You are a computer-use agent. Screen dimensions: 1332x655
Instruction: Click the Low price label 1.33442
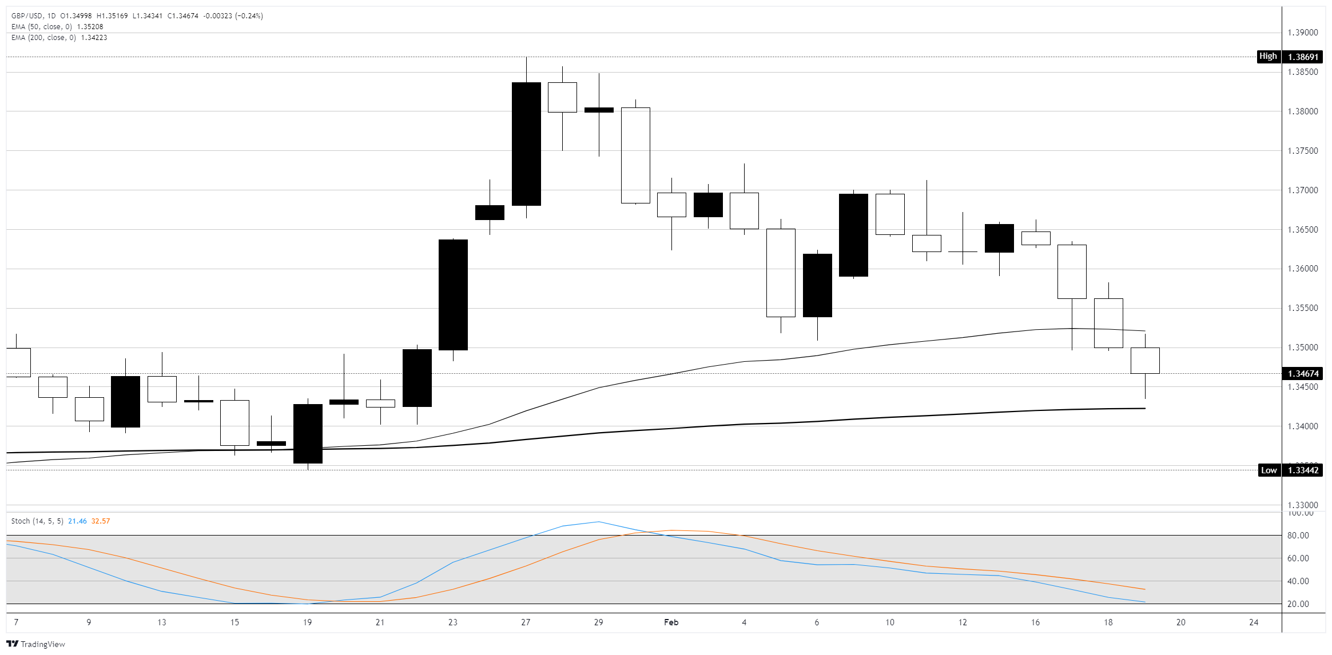click(x=1303, y=470)
